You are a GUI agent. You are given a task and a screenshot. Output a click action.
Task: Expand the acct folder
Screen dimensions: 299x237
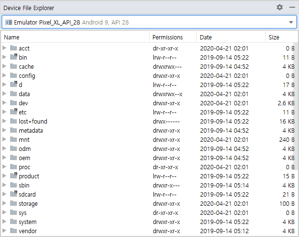(4, 48)
